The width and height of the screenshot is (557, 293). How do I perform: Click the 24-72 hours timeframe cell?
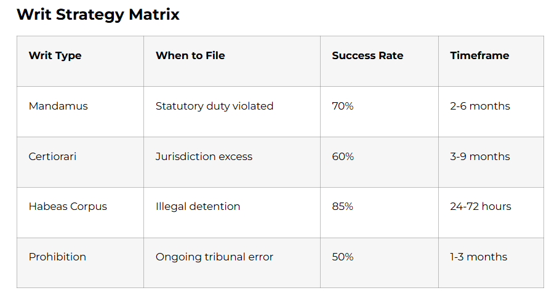click(480, 206)
